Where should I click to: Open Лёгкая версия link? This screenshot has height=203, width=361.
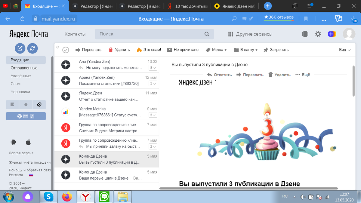[21, 153]
